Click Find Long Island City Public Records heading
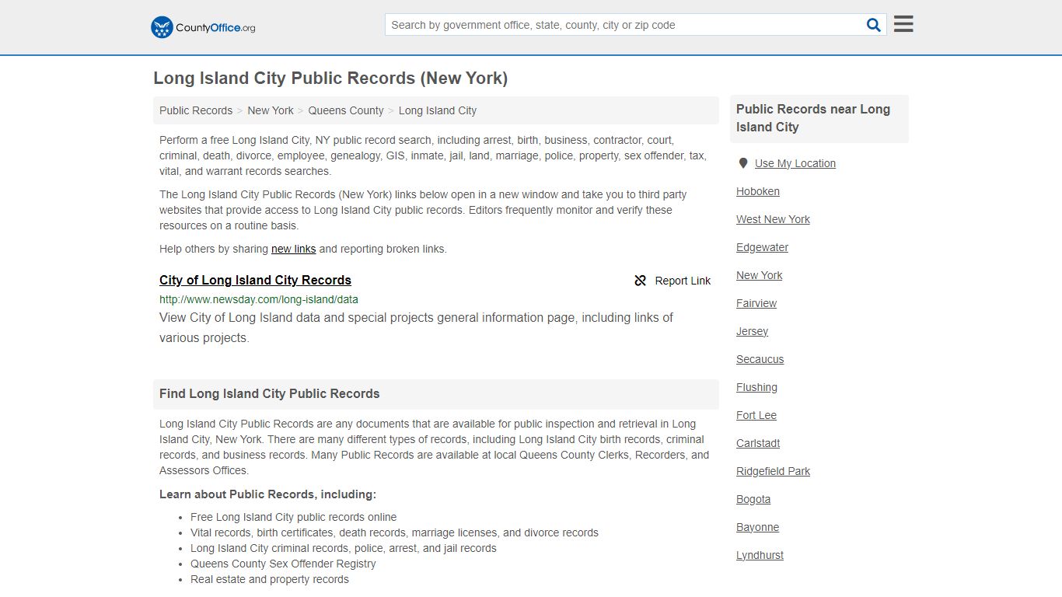 pyautogui.click(x=270, y=394)
